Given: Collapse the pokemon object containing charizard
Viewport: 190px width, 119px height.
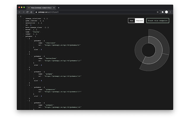Looking at the screenshot, I should 32,41.
